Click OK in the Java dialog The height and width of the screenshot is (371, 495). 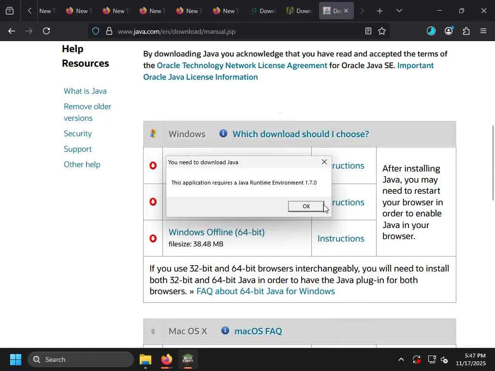[x=306, y=206]
